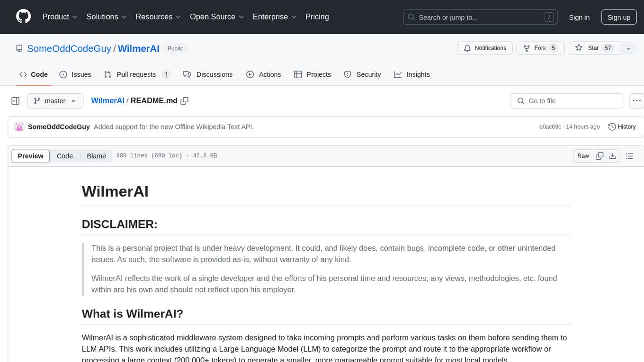Open the SomeOddCodeGuy avatar image

point(19,127)
